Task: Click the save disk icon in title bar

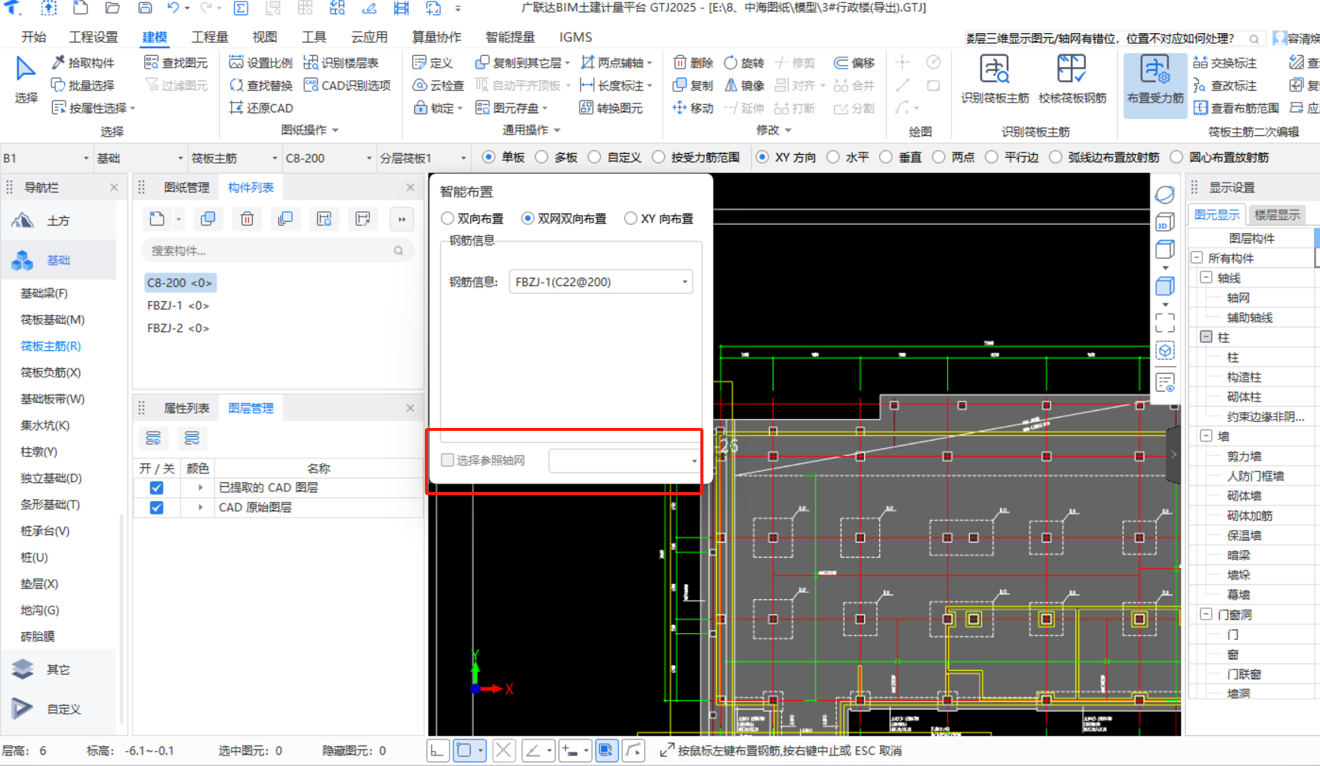Action: click(145, 8)
